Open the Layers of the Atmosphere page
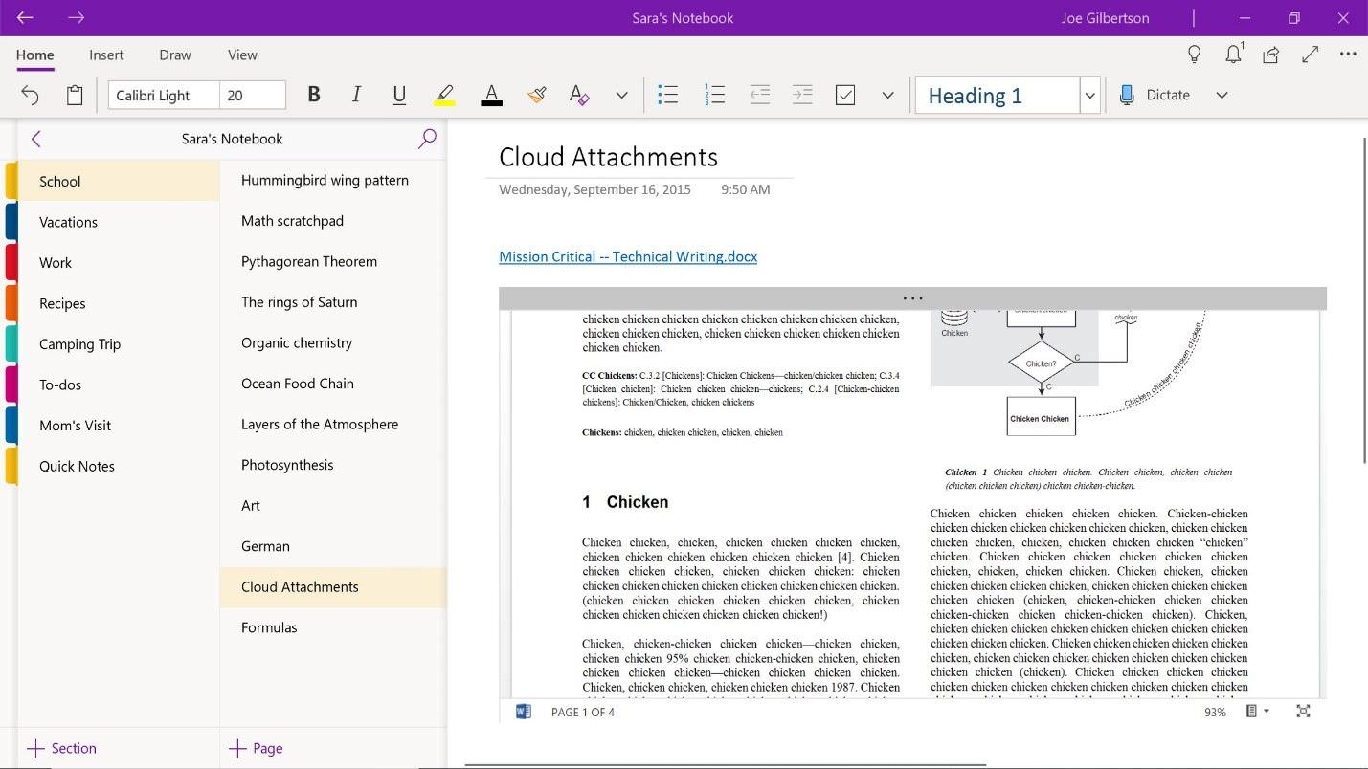1368x769 pixels. click(333, 424)
